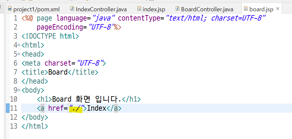The width and height of the screenshot is (292, 139).
Task: Click the blue marker beside line 11
Action: [x=8, y=108]
